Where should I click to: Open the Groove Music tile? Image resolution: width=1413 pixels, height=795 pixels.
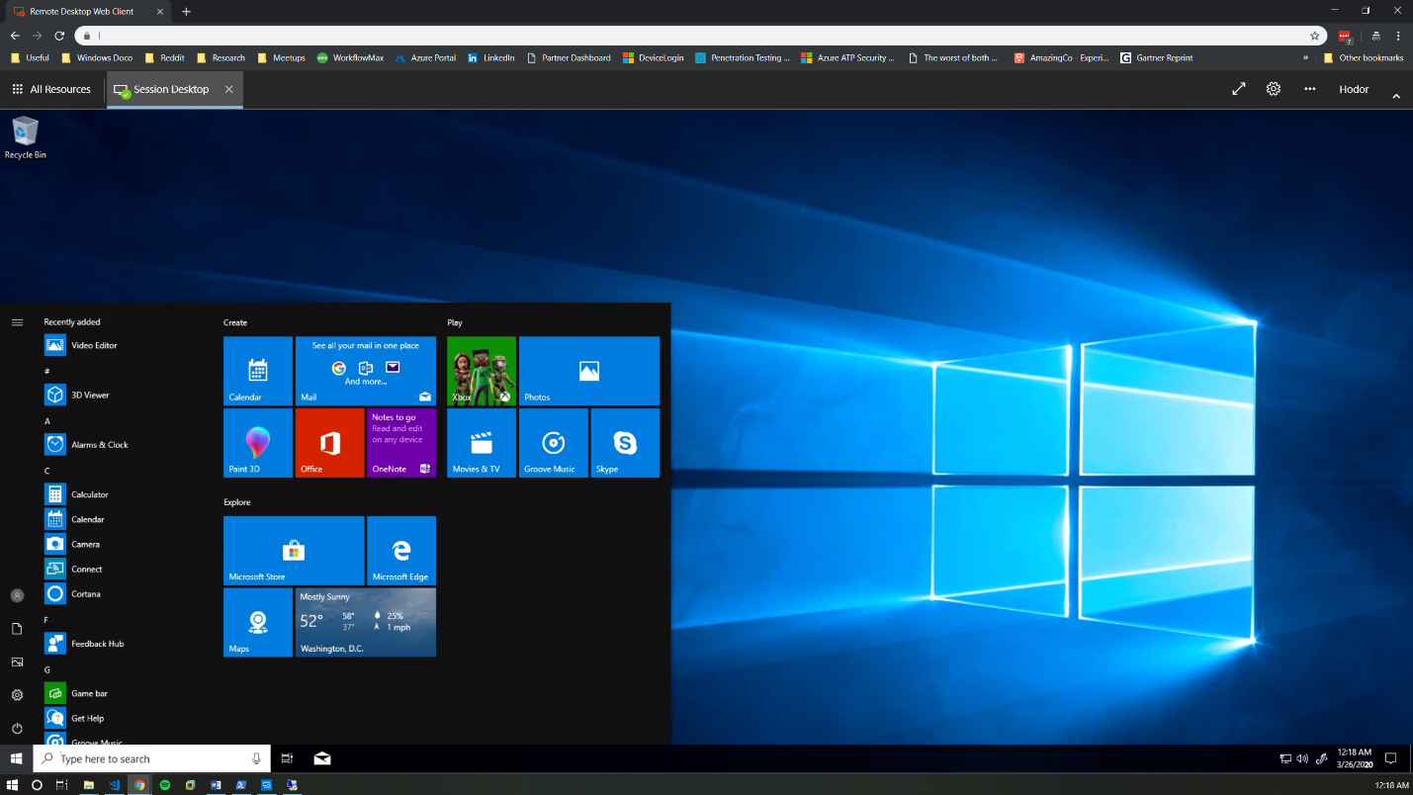tap(553, 443)
